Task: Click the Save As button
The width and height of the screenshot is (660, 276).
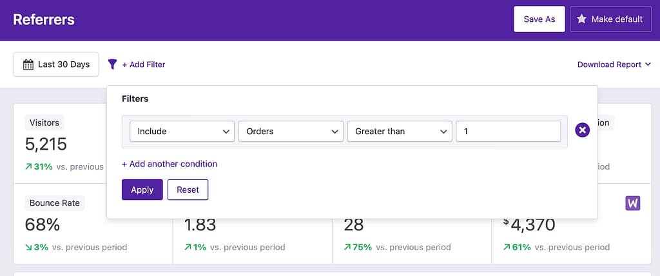Action: [539, 19]
